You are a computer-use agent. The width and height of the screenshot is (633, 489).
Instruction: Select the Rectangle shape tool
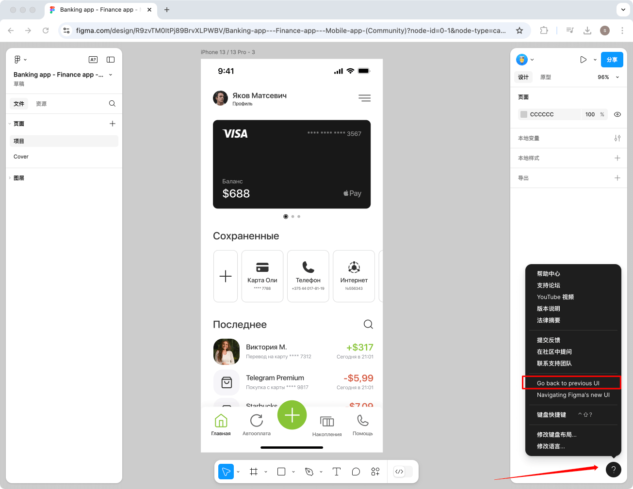tap(281, 472)
